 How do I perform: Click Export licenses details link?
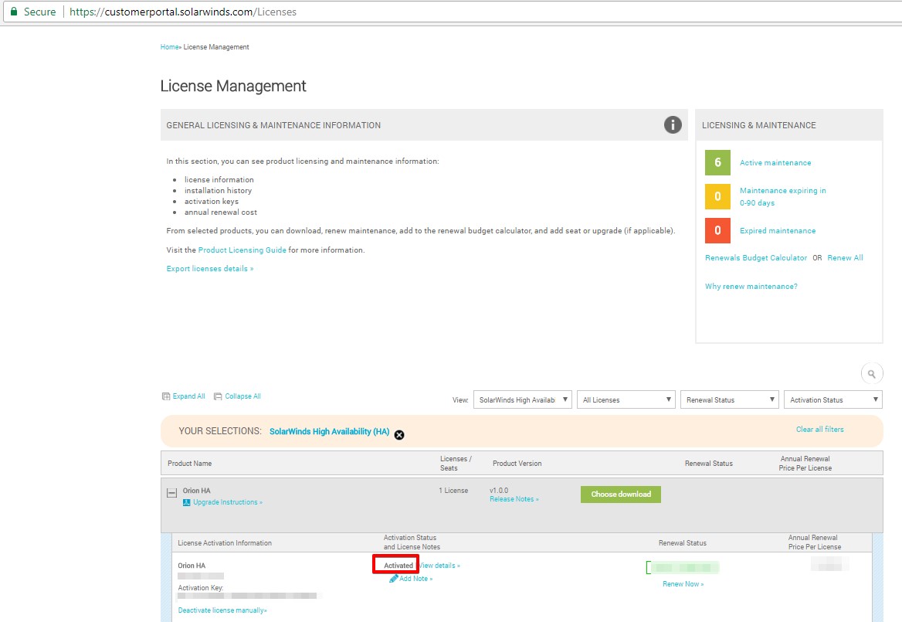click(210, 269)
